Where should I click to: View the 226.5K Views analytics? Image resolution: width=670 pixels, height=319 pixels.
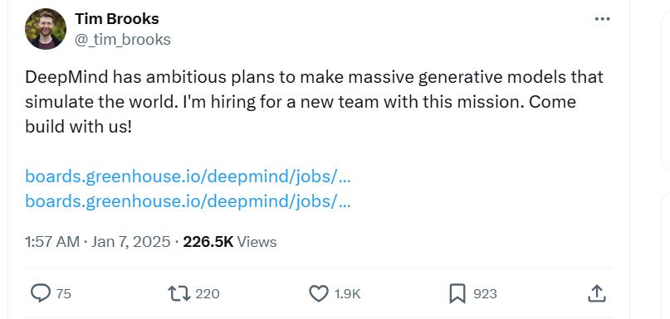point(230,242)
